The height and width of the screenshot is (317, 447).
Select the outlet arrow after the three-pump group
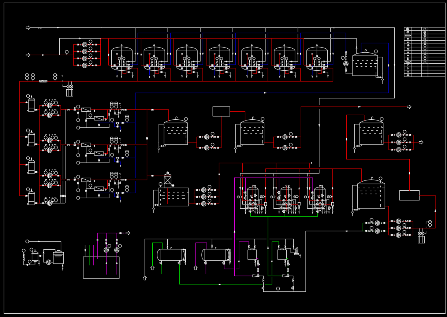421,142
